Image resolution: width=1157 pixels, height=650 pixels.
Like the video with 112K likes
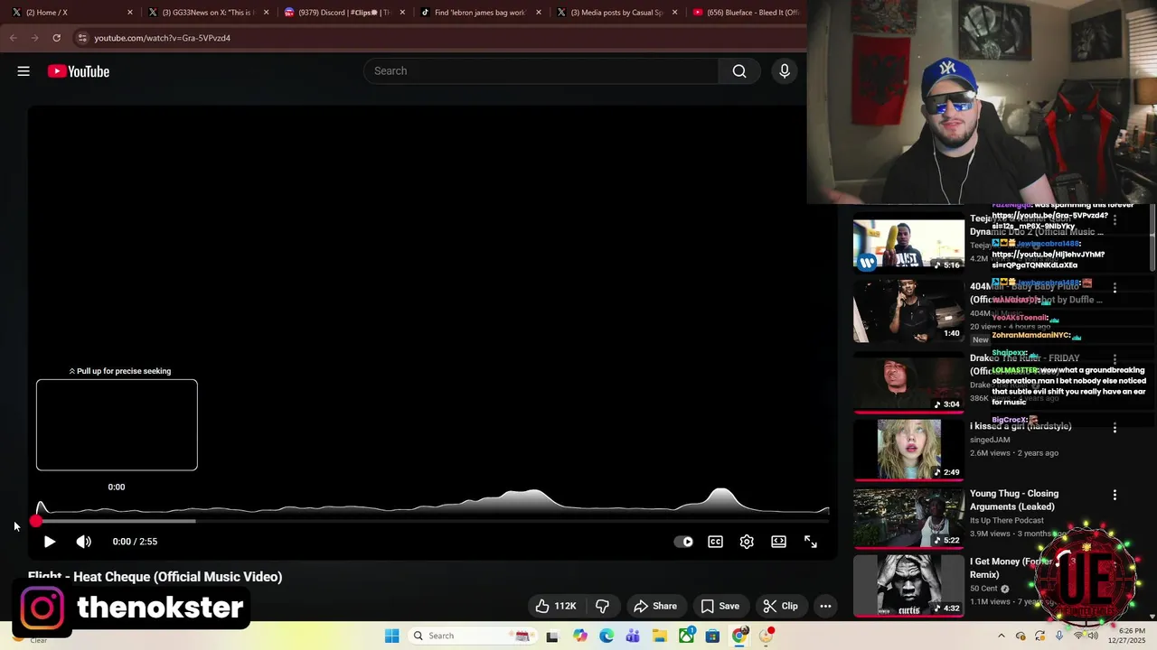point(556,606)
